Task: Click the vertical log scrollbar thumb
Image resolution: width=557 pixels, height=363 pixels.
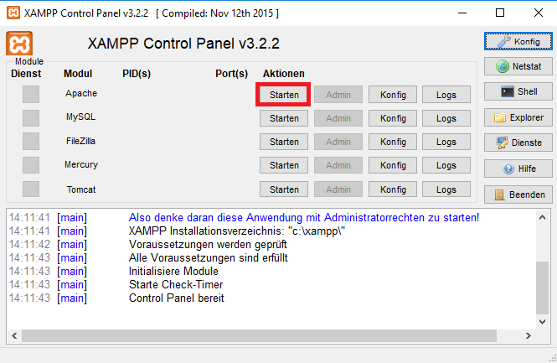Action: pos(543,288)
